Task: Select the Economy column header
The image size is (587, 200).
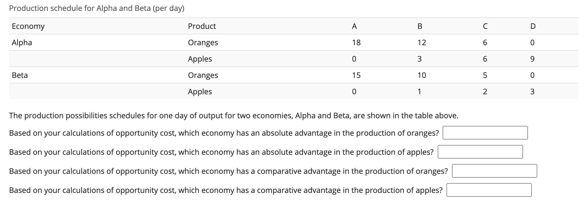Action: tap(28, 26)
